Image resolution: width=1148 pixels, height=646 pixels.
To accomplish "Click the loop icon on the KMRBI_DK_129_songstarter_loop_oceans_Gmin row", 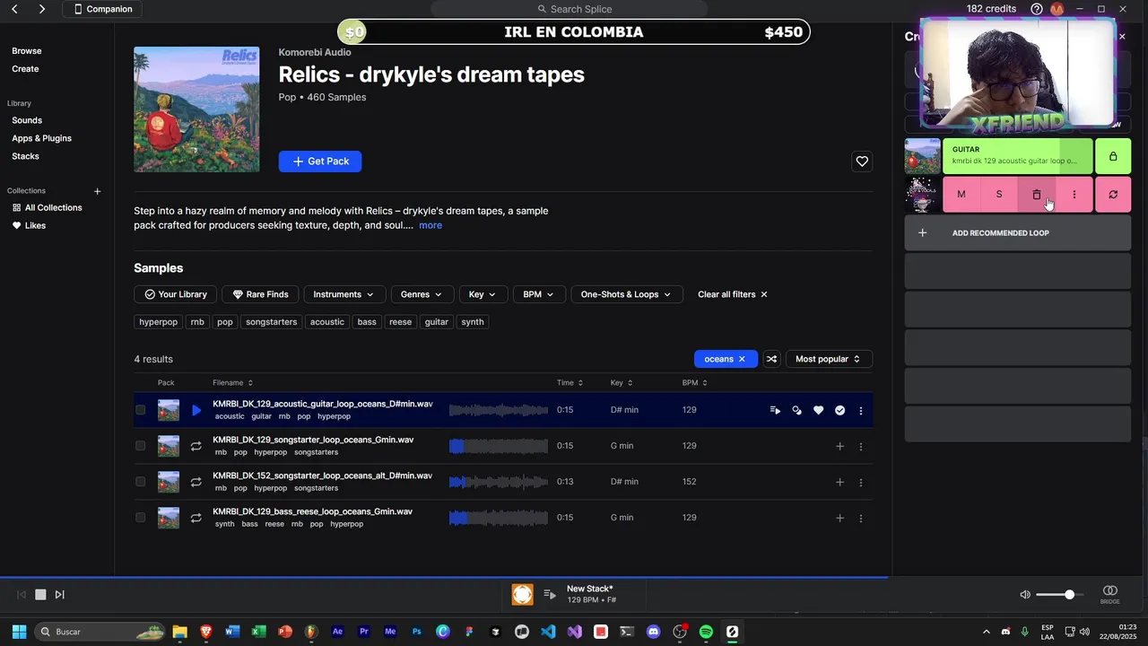I will coord(196,446).
